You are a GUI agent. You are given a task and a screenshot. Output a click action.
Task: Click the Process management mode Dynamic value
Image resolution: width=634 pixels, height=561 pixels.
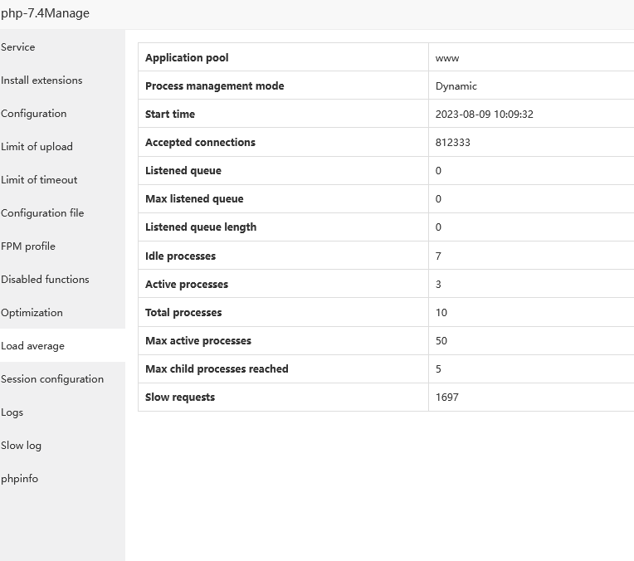456,86
